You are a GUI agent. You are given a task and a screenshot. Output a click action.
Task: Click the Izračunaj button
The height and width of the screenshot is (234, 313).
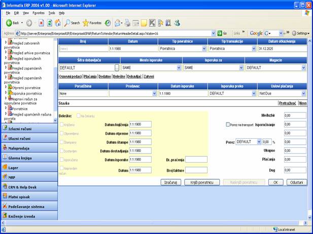pyautogui.click(x=170, y=182)
